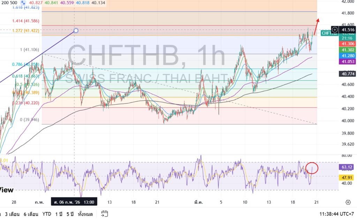Click the red 41.306 price tag

pyautogui.click(x=348, y=44)
